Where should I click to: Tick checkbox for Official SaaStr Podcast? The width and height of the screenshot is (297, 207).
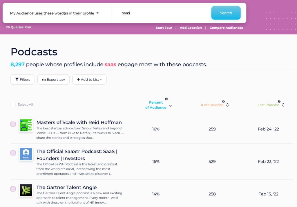pos(13,153)
